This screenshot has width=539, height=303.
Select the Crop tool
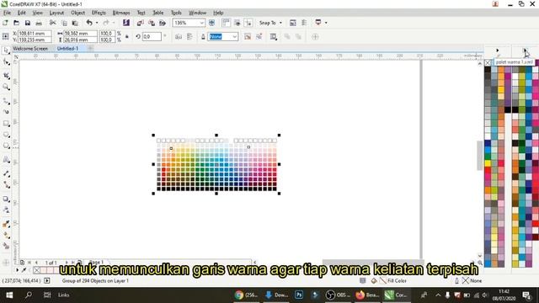[6, 76]
